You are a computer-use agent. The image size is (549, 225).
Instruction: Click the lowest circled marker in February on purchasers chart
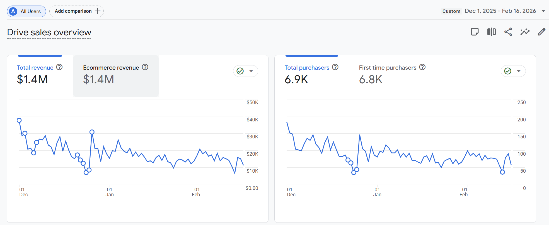point(502,172)
